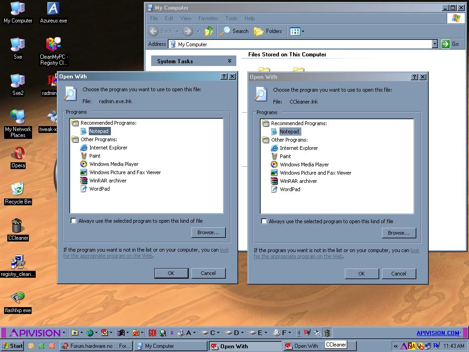Open drive E dropdown in Apivision toolbar
Viewport: 469px width, 352px height.
(x=266, y=333)
